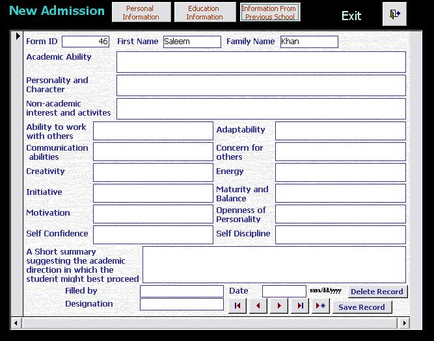
Task: Go to the next record
Action: pyautogui.click(x=279, y=306)
